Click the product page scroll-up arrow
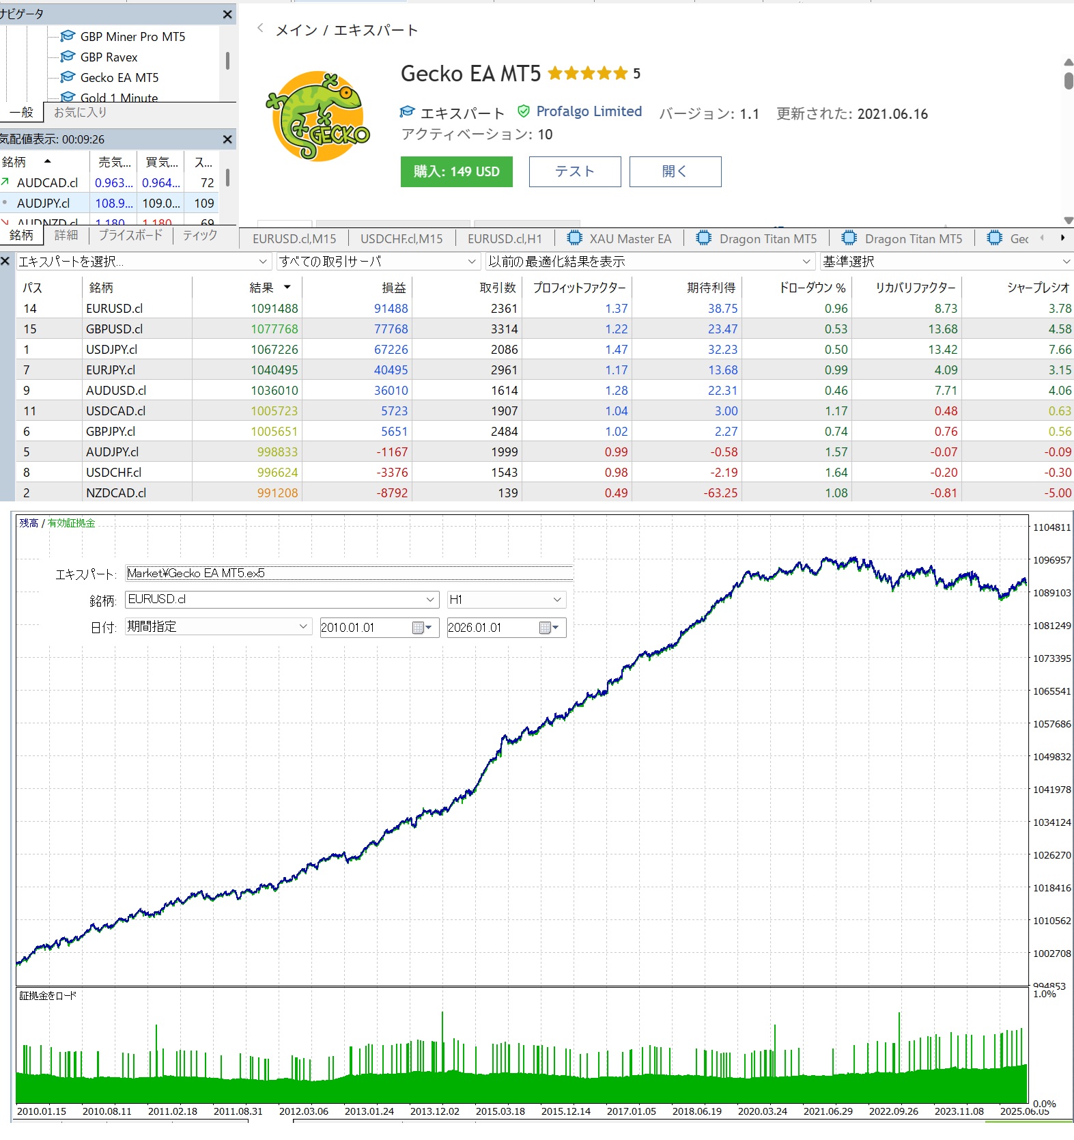The width and height of the screenshot is (1074, 1140). click(1069, 62)
